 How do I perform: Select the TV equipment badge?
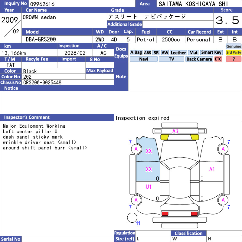(171, 59)
